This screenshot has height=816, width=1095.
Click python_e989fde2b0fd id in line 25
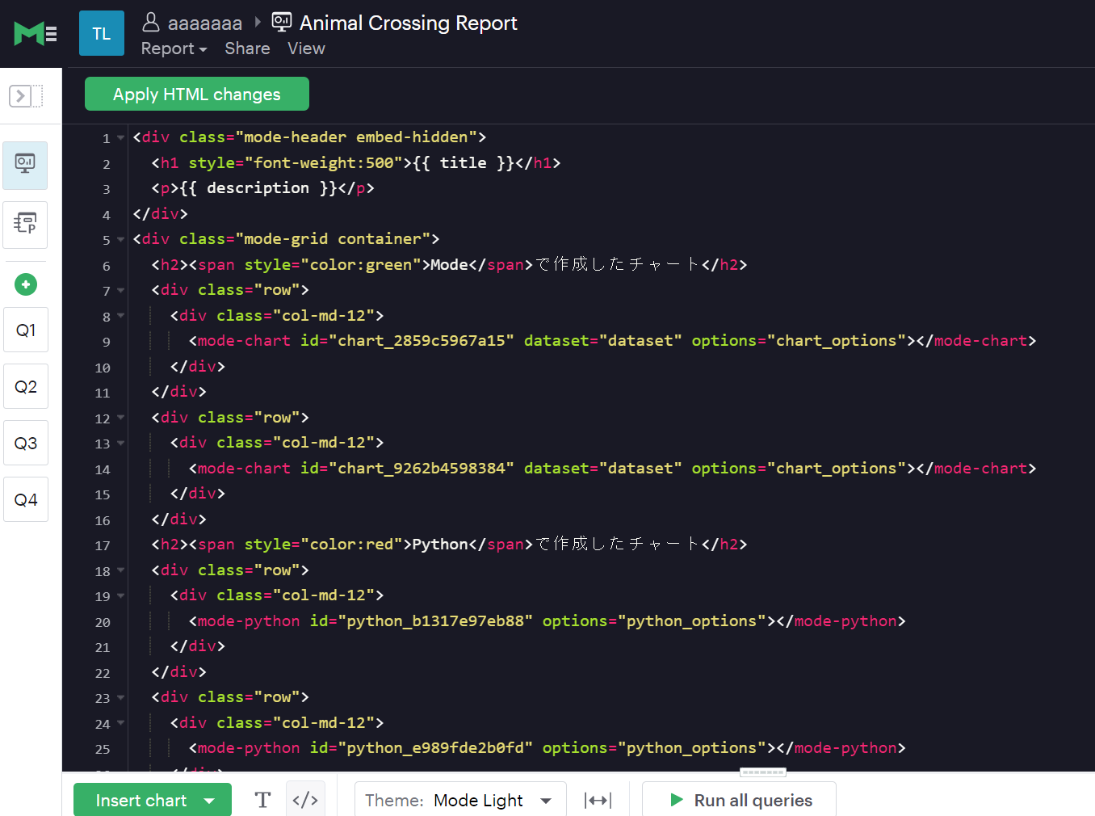pyautogui.click(x=435, y=747)
